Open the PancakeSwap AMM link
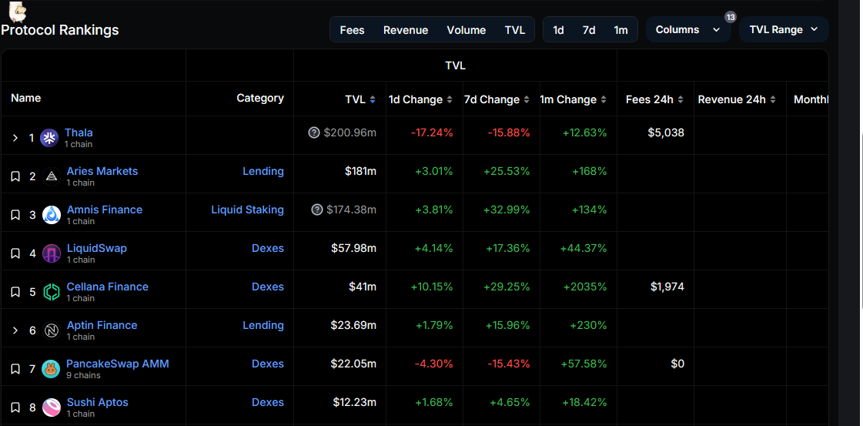The height and width of the screenshot is (426, 863). [x=118, y=364]
